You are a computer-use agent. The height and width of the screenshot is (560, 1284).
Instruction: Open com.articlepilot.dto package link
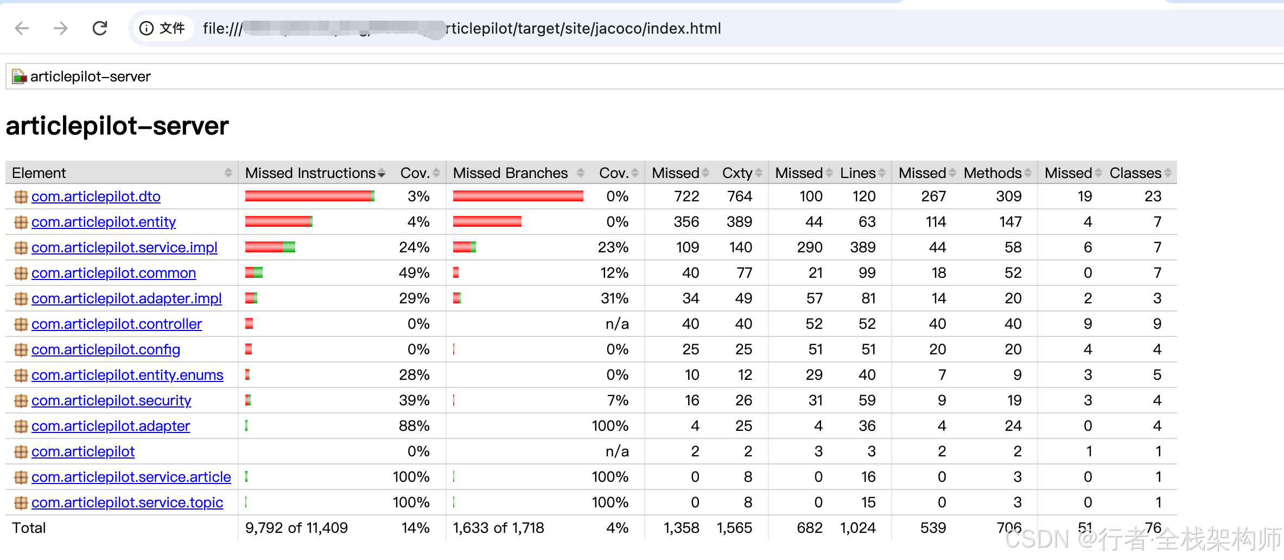coord(96,196)
